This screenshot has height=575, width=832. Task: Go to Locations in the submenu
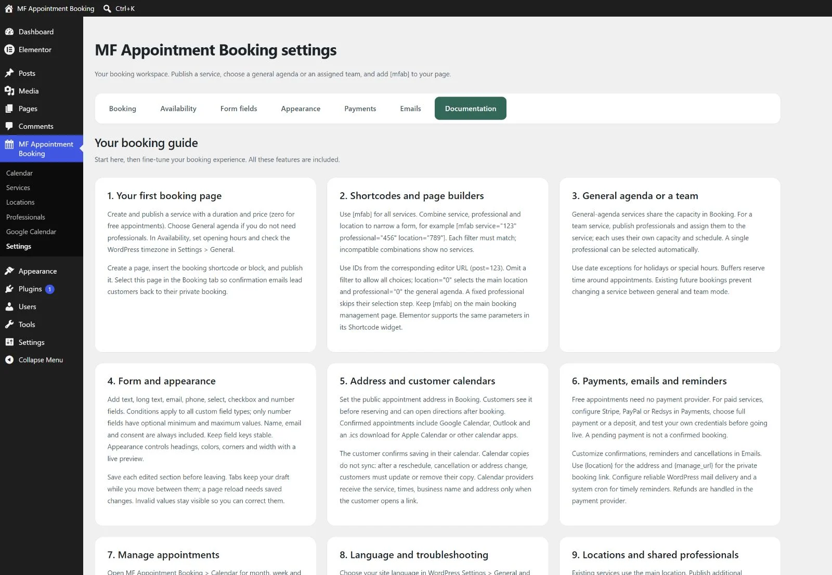click(20, 202)
